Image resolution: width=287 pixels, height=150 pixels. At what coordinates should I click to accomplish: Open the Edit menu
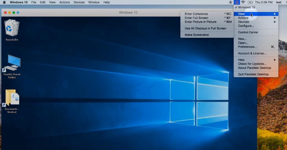(43, 2)
